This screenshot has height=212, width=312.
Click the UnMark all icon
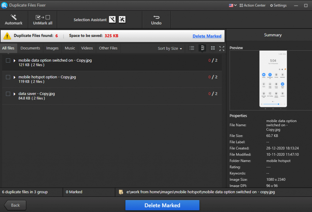[x=43, y=17]
